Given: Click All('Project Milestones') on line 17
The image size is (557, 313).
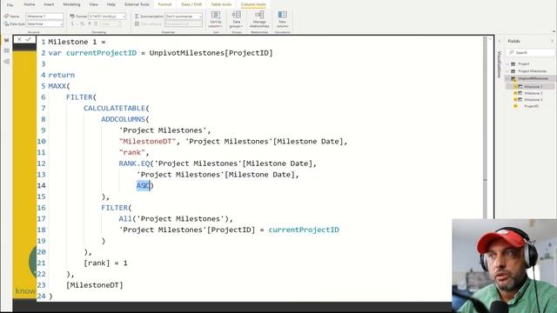Looking at the screenshot, I should [174, 218].
